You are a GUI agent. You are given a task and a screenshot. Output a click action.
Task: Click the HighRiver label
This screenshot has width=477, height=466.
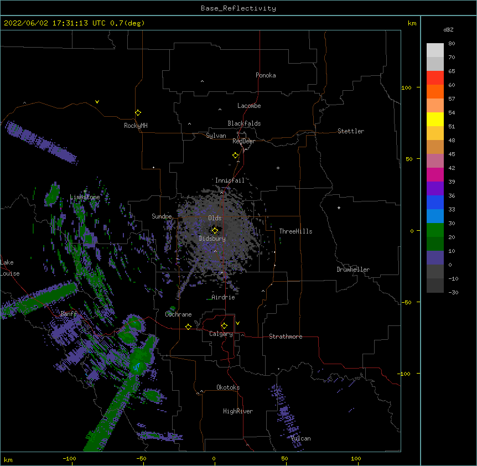238,411
